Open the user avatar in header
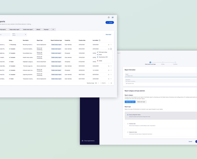This screenshot has width=197, height=159. 113,17
